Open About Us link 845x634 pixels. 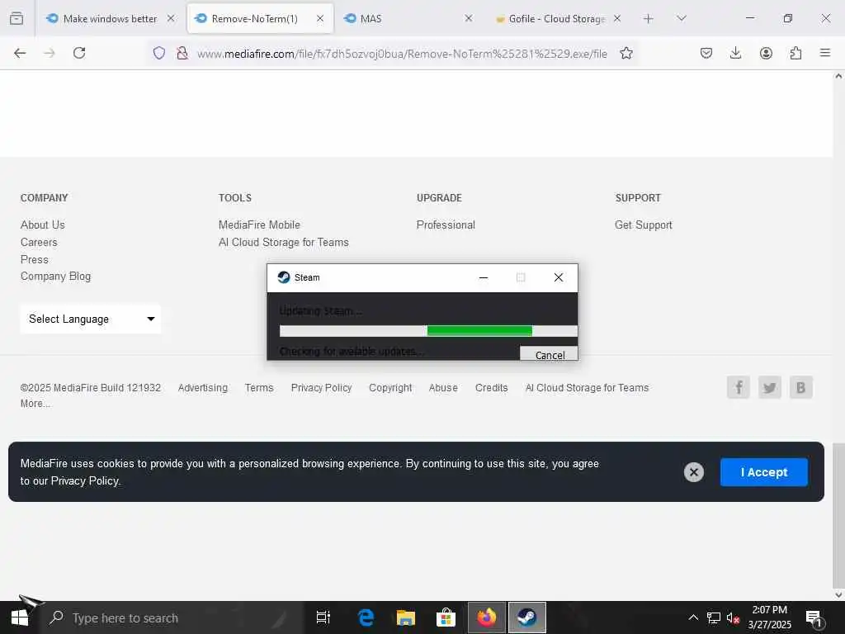pos(43,225)
